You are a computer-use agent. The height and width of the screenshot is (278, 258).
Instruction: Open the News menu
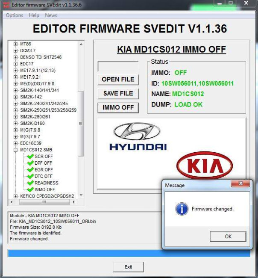(x=51, y=15)
